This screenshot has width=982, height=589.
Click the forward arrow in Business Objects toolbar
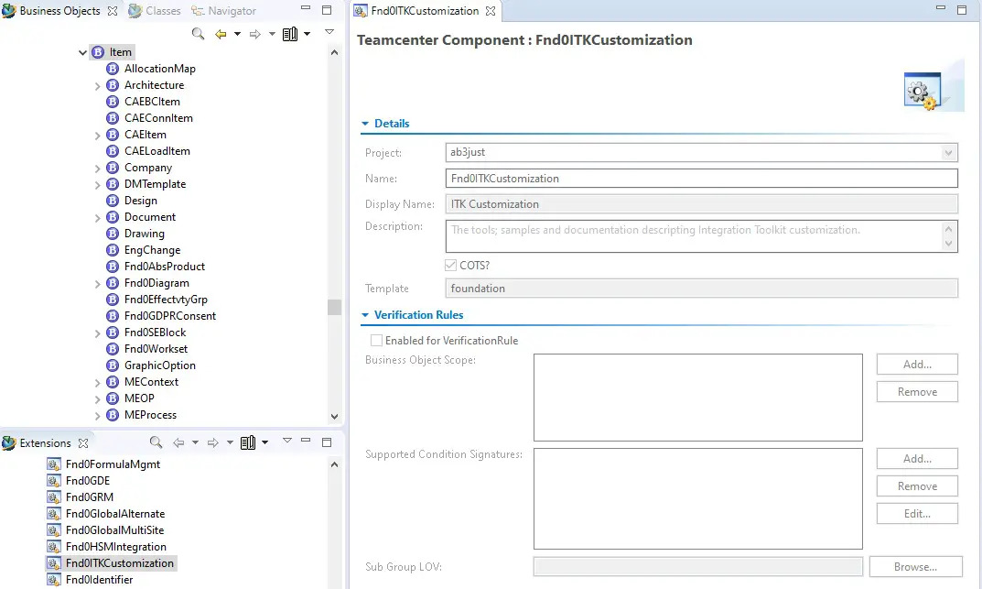coord(255,34)
